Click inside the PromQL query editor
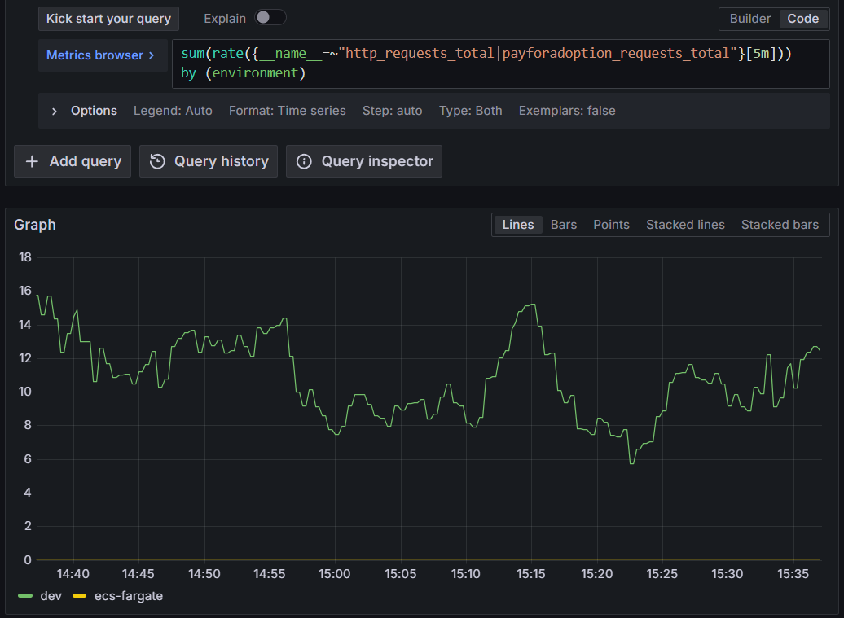Image resolution: width=844 pixels, height=618 pixels. pyautogui.click(x=489, y=63)
